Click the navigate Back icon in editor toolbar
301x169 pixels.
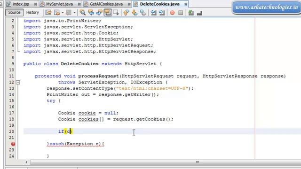pos(57,13)
